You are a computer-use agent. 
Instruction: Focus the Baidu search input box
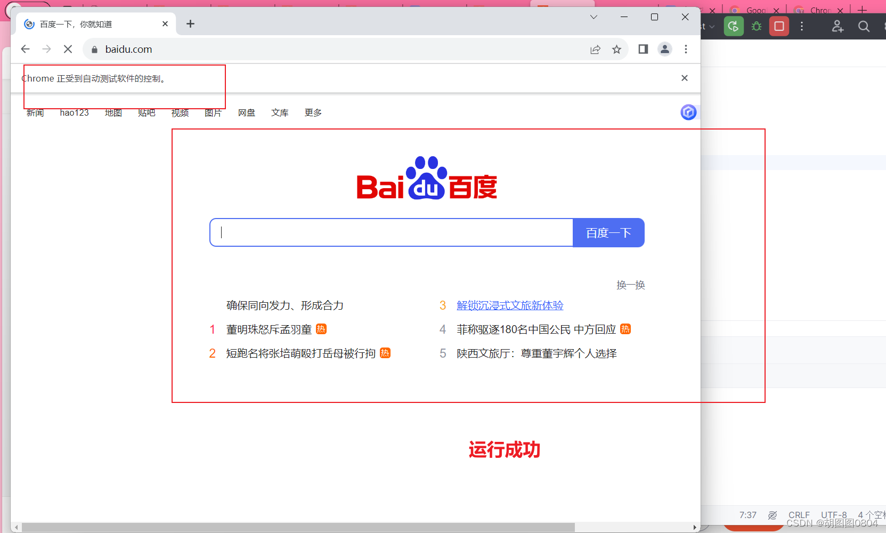[392, 232]
